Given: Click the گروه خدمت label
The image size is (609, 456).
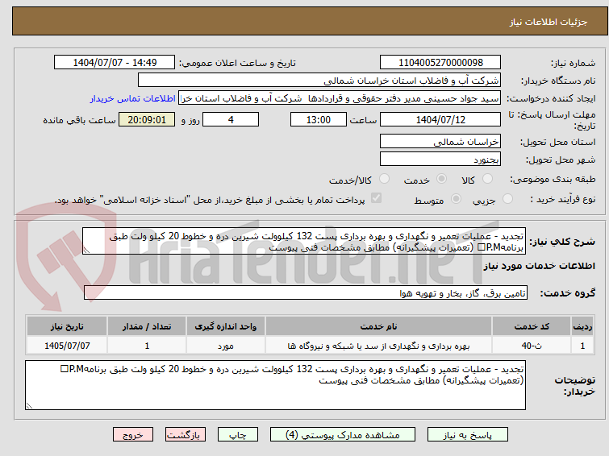Looking at the screenshot, I should point(568,293).
